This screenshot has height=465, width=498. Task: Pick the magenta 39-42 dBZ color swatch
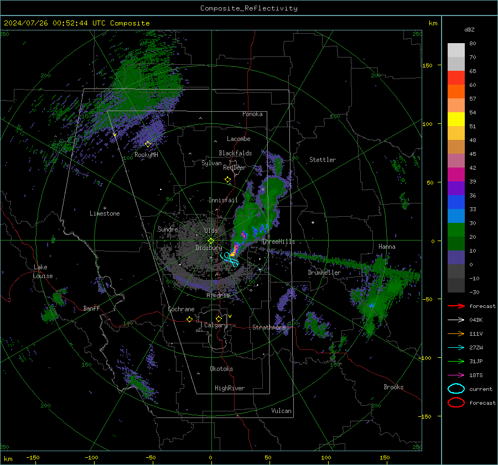(456, 175)
